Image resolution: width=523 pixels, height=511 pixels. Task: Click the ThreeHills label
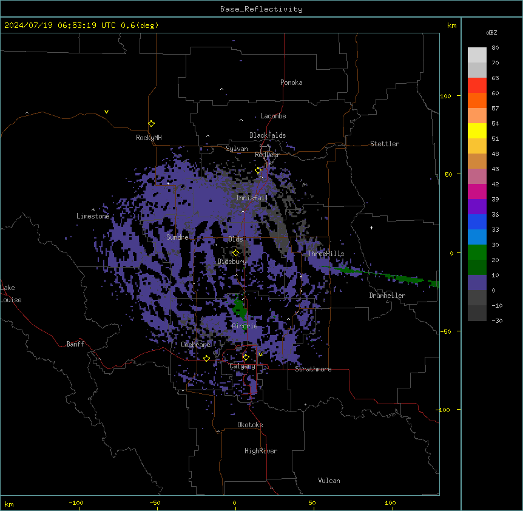tap(326, 254)
